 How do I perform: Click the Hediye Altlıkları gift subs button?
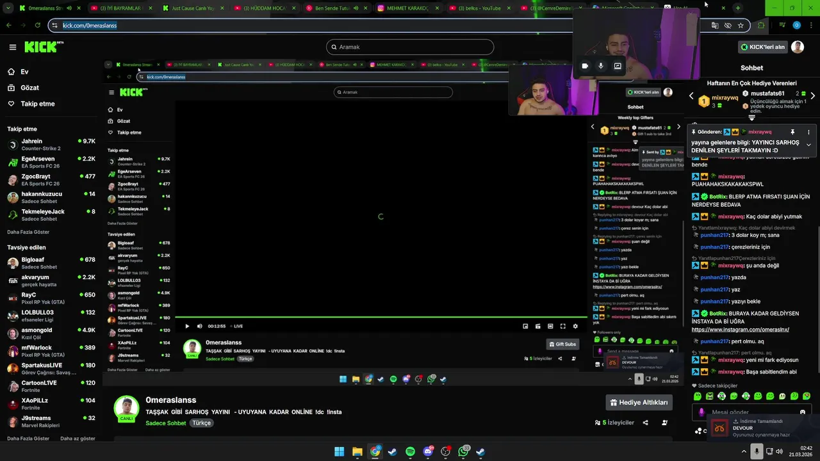click(x=639, y=402)
